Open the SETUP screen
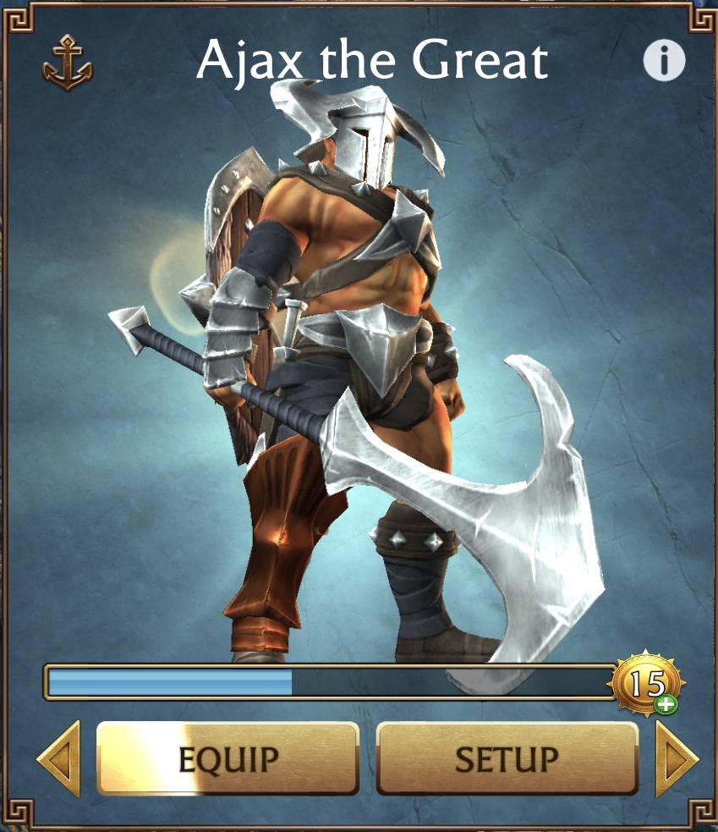Screen dimensions: 718x832 tap(507, 758)
